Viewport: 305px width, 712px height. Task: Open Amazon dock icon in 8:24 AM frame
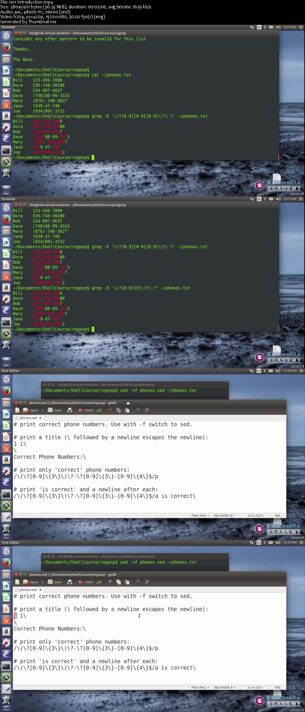click(x=6, y=116)
